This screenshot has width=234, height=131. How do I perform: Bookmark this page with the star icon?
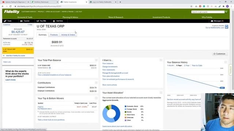pos(191,7)
